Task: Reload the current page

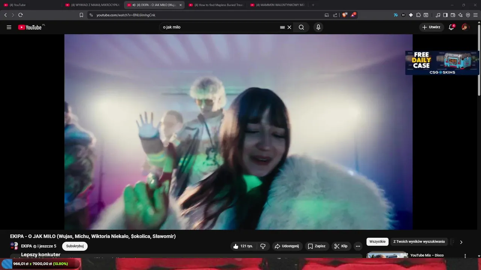Action: (20, 15)
